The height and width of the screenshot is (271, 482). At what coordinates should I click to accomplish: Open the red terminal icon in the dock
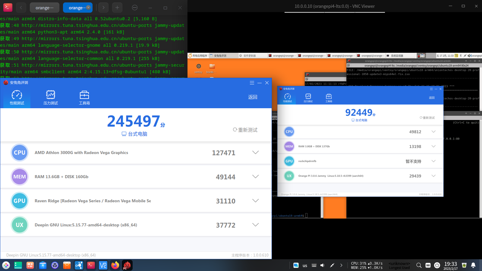[91, 265]
